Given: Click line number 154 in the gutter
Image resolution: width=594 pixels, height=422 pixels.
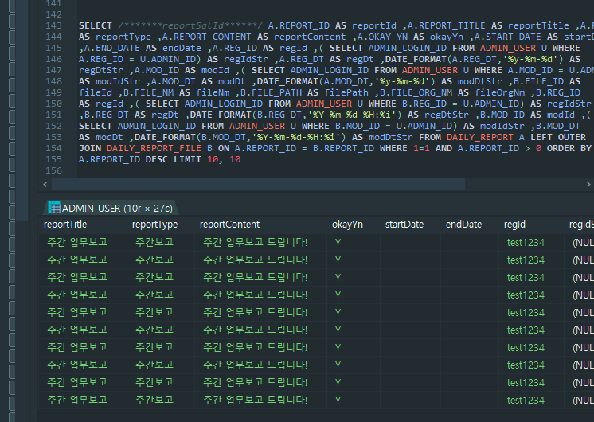Looking at the screenshot, I should pos(53,148).
